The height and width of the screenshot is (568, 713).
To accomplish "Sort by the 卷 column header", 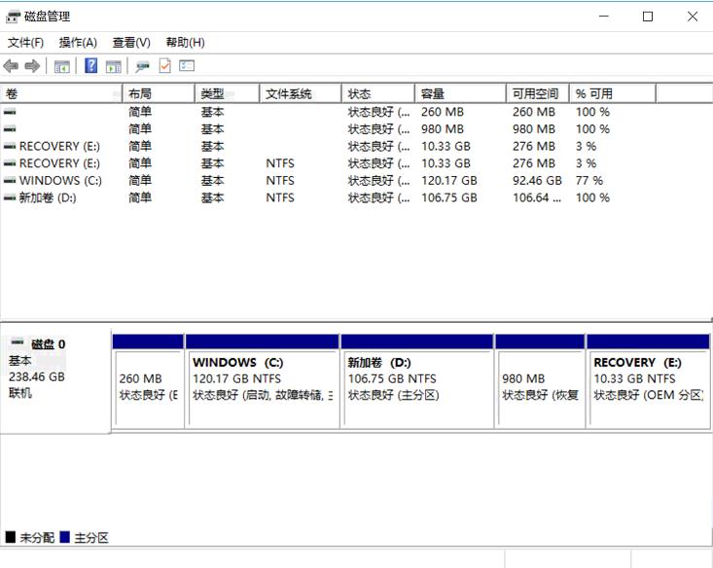I will point(61,94).
